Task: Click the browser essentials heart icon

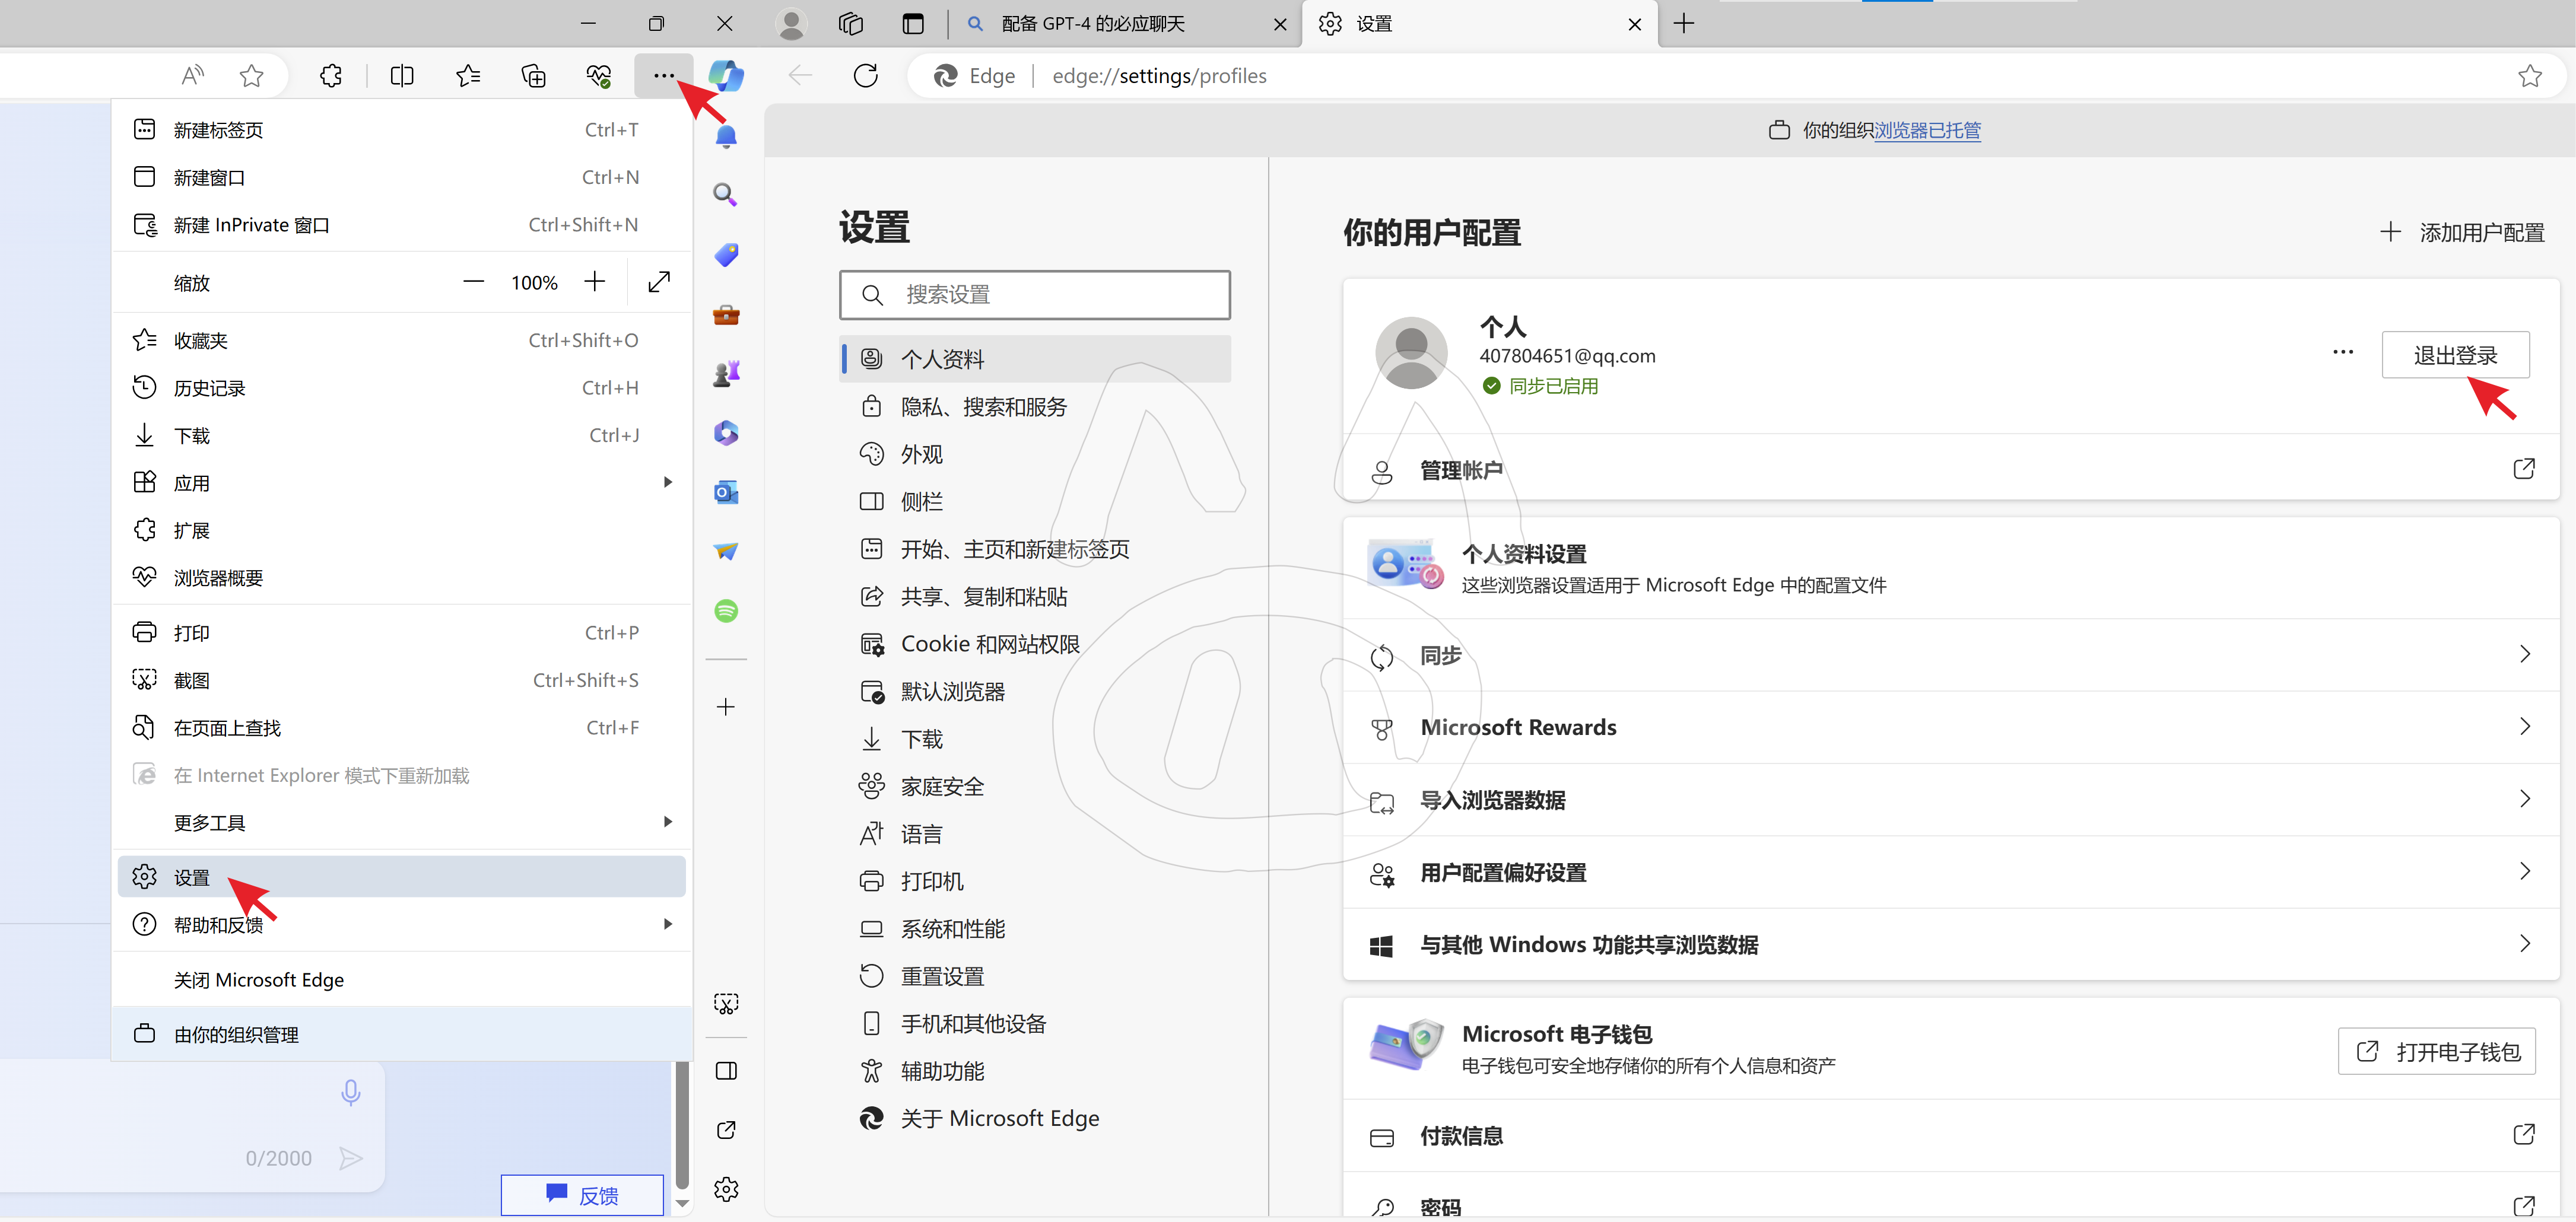Action: pos(598,76)
